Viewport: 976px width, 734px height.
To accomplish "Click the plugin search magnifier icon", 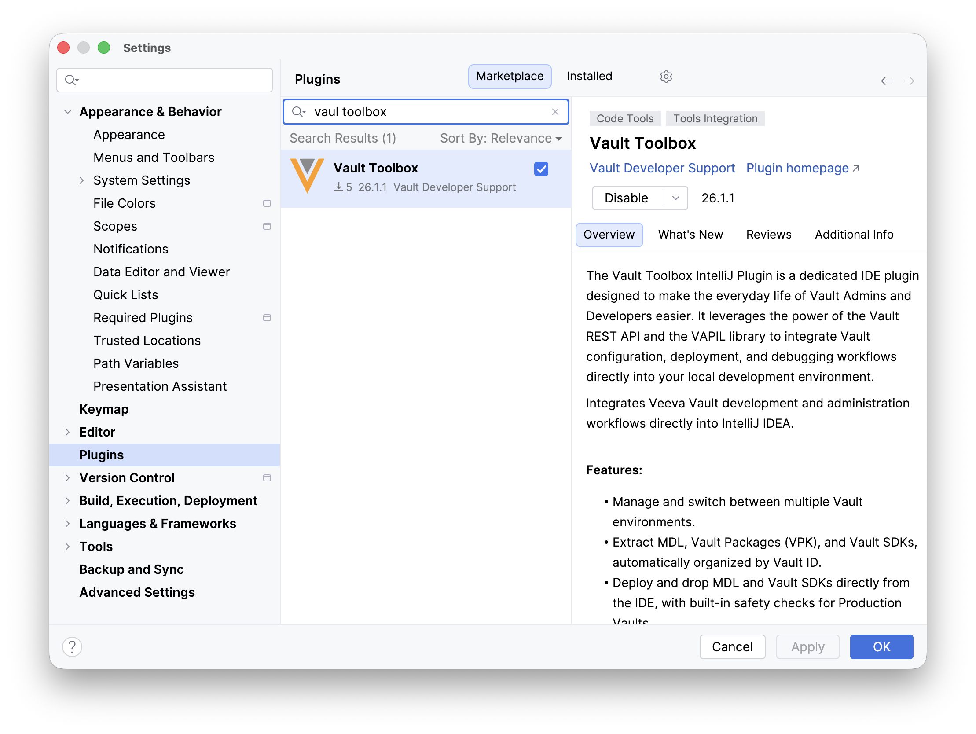I will [299, 112].
